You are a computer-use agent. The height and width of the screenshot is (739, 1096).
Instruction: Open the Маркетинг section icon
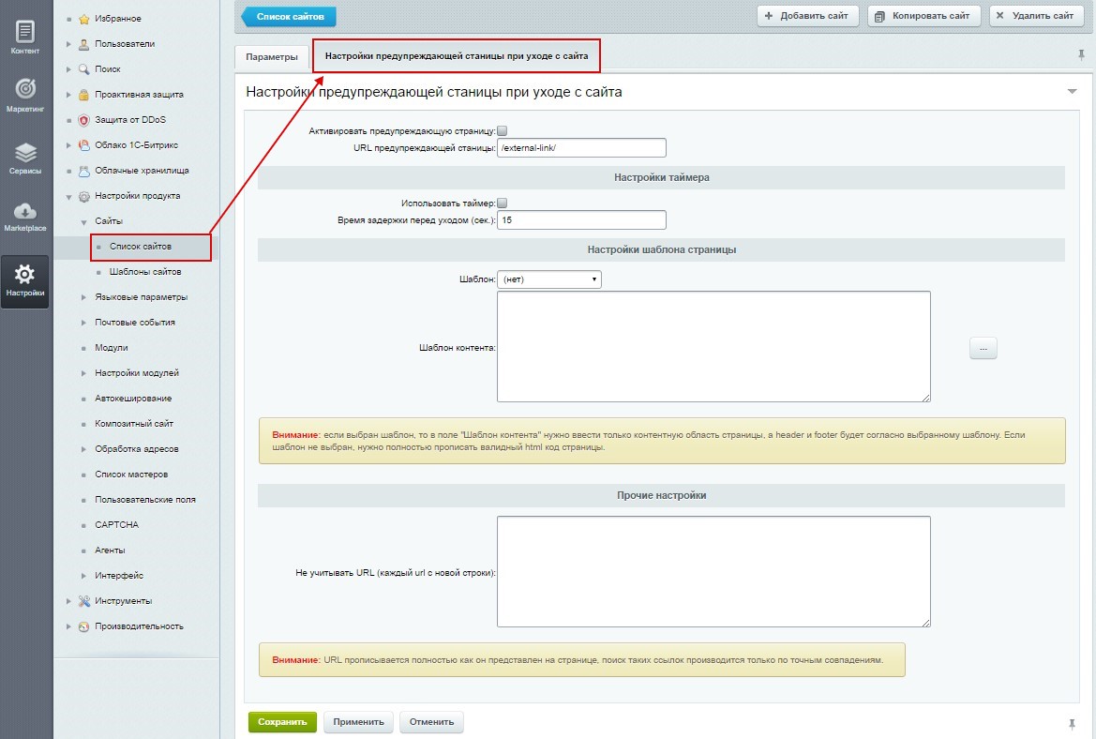[25, 89]
